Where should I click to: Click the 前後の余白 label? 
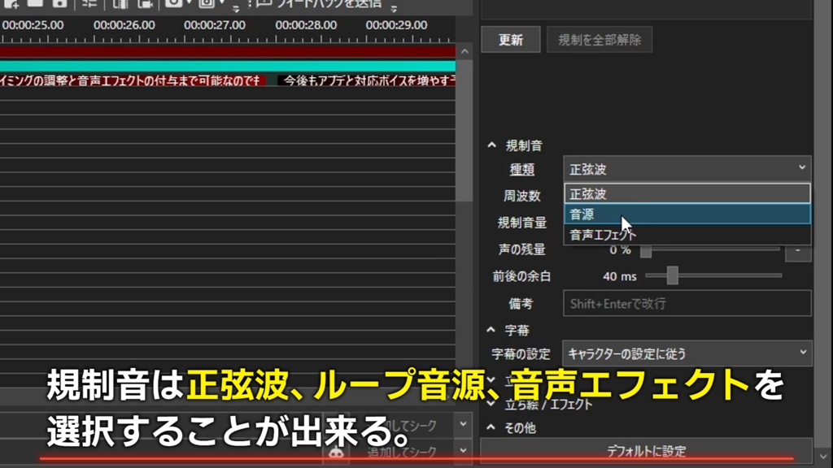click(521, 276)
